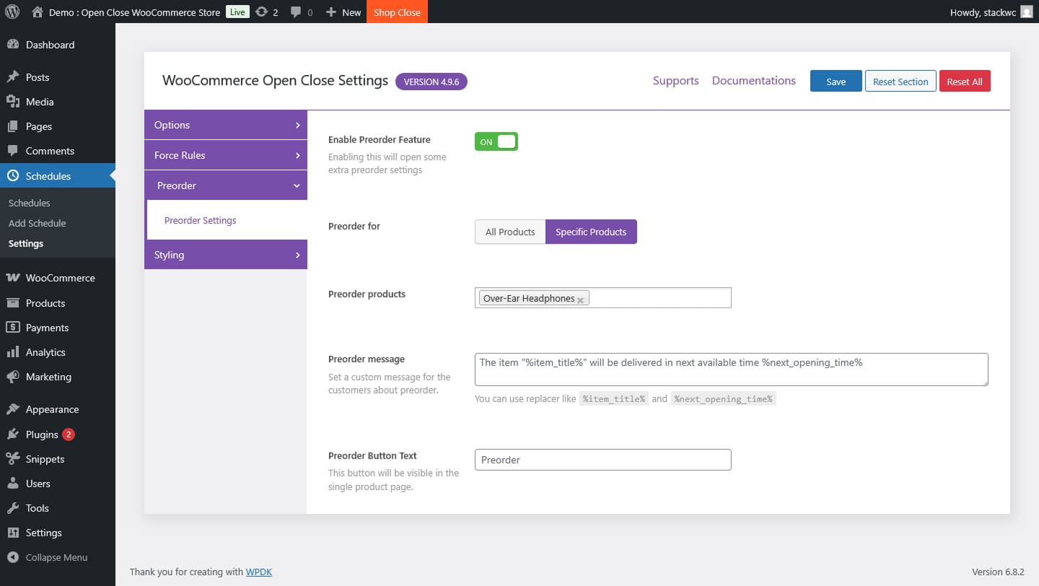Click the Snippets scissors icon
The image size is (1039, 586).
pyautogui.click(x=13, y=459)
